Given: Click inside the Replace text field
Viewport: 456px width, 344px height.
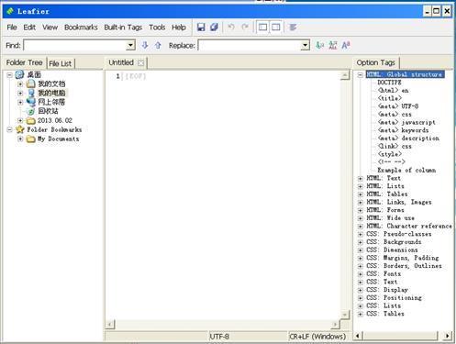Looking at the screenshot, I should coord(250,45).
